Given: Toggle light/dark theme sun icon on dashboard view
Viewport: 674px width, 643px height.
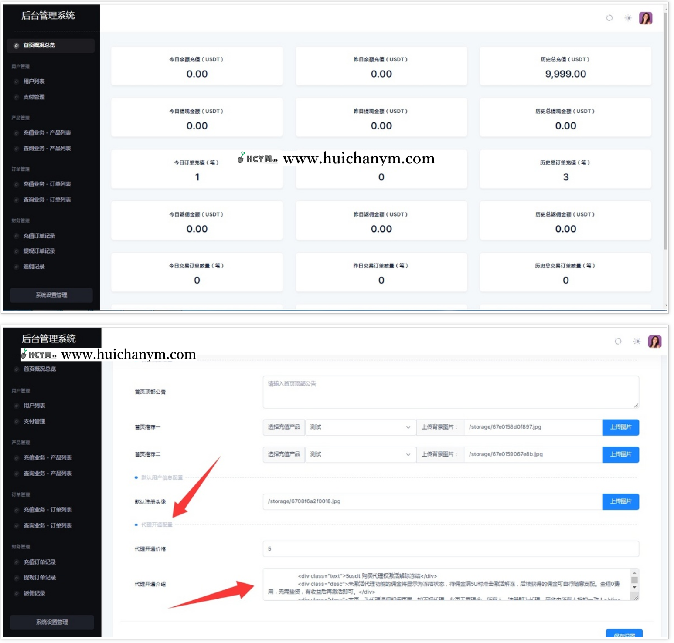Looking at the screenshot, I should pos(628,18).
